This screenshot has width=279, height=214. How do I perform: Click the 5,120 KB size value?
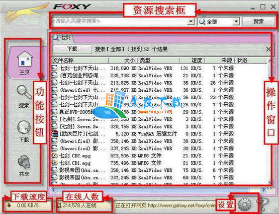(x=126, y=134)
